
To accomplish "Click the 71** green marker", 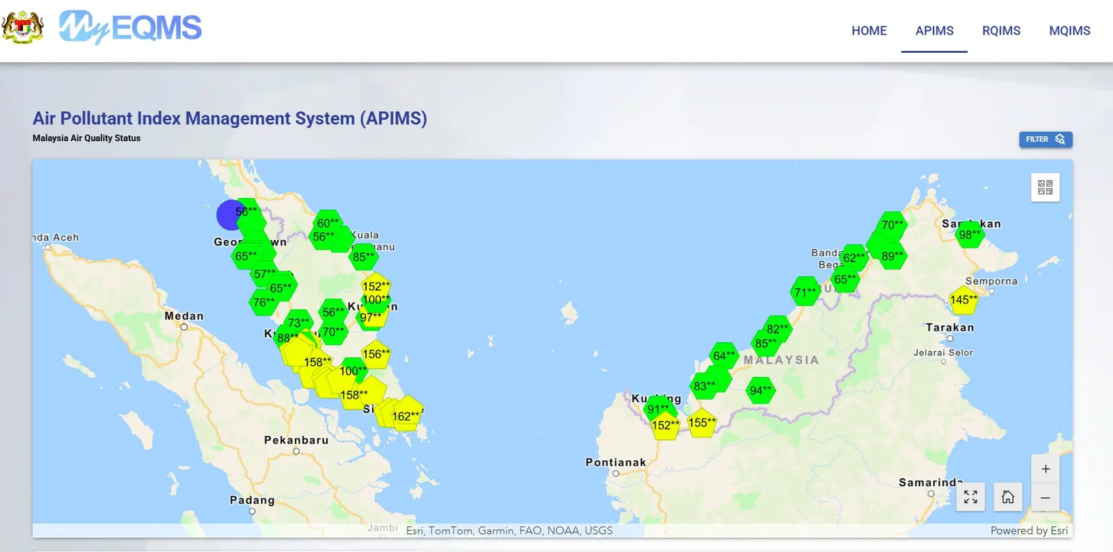I will point(806,292).
